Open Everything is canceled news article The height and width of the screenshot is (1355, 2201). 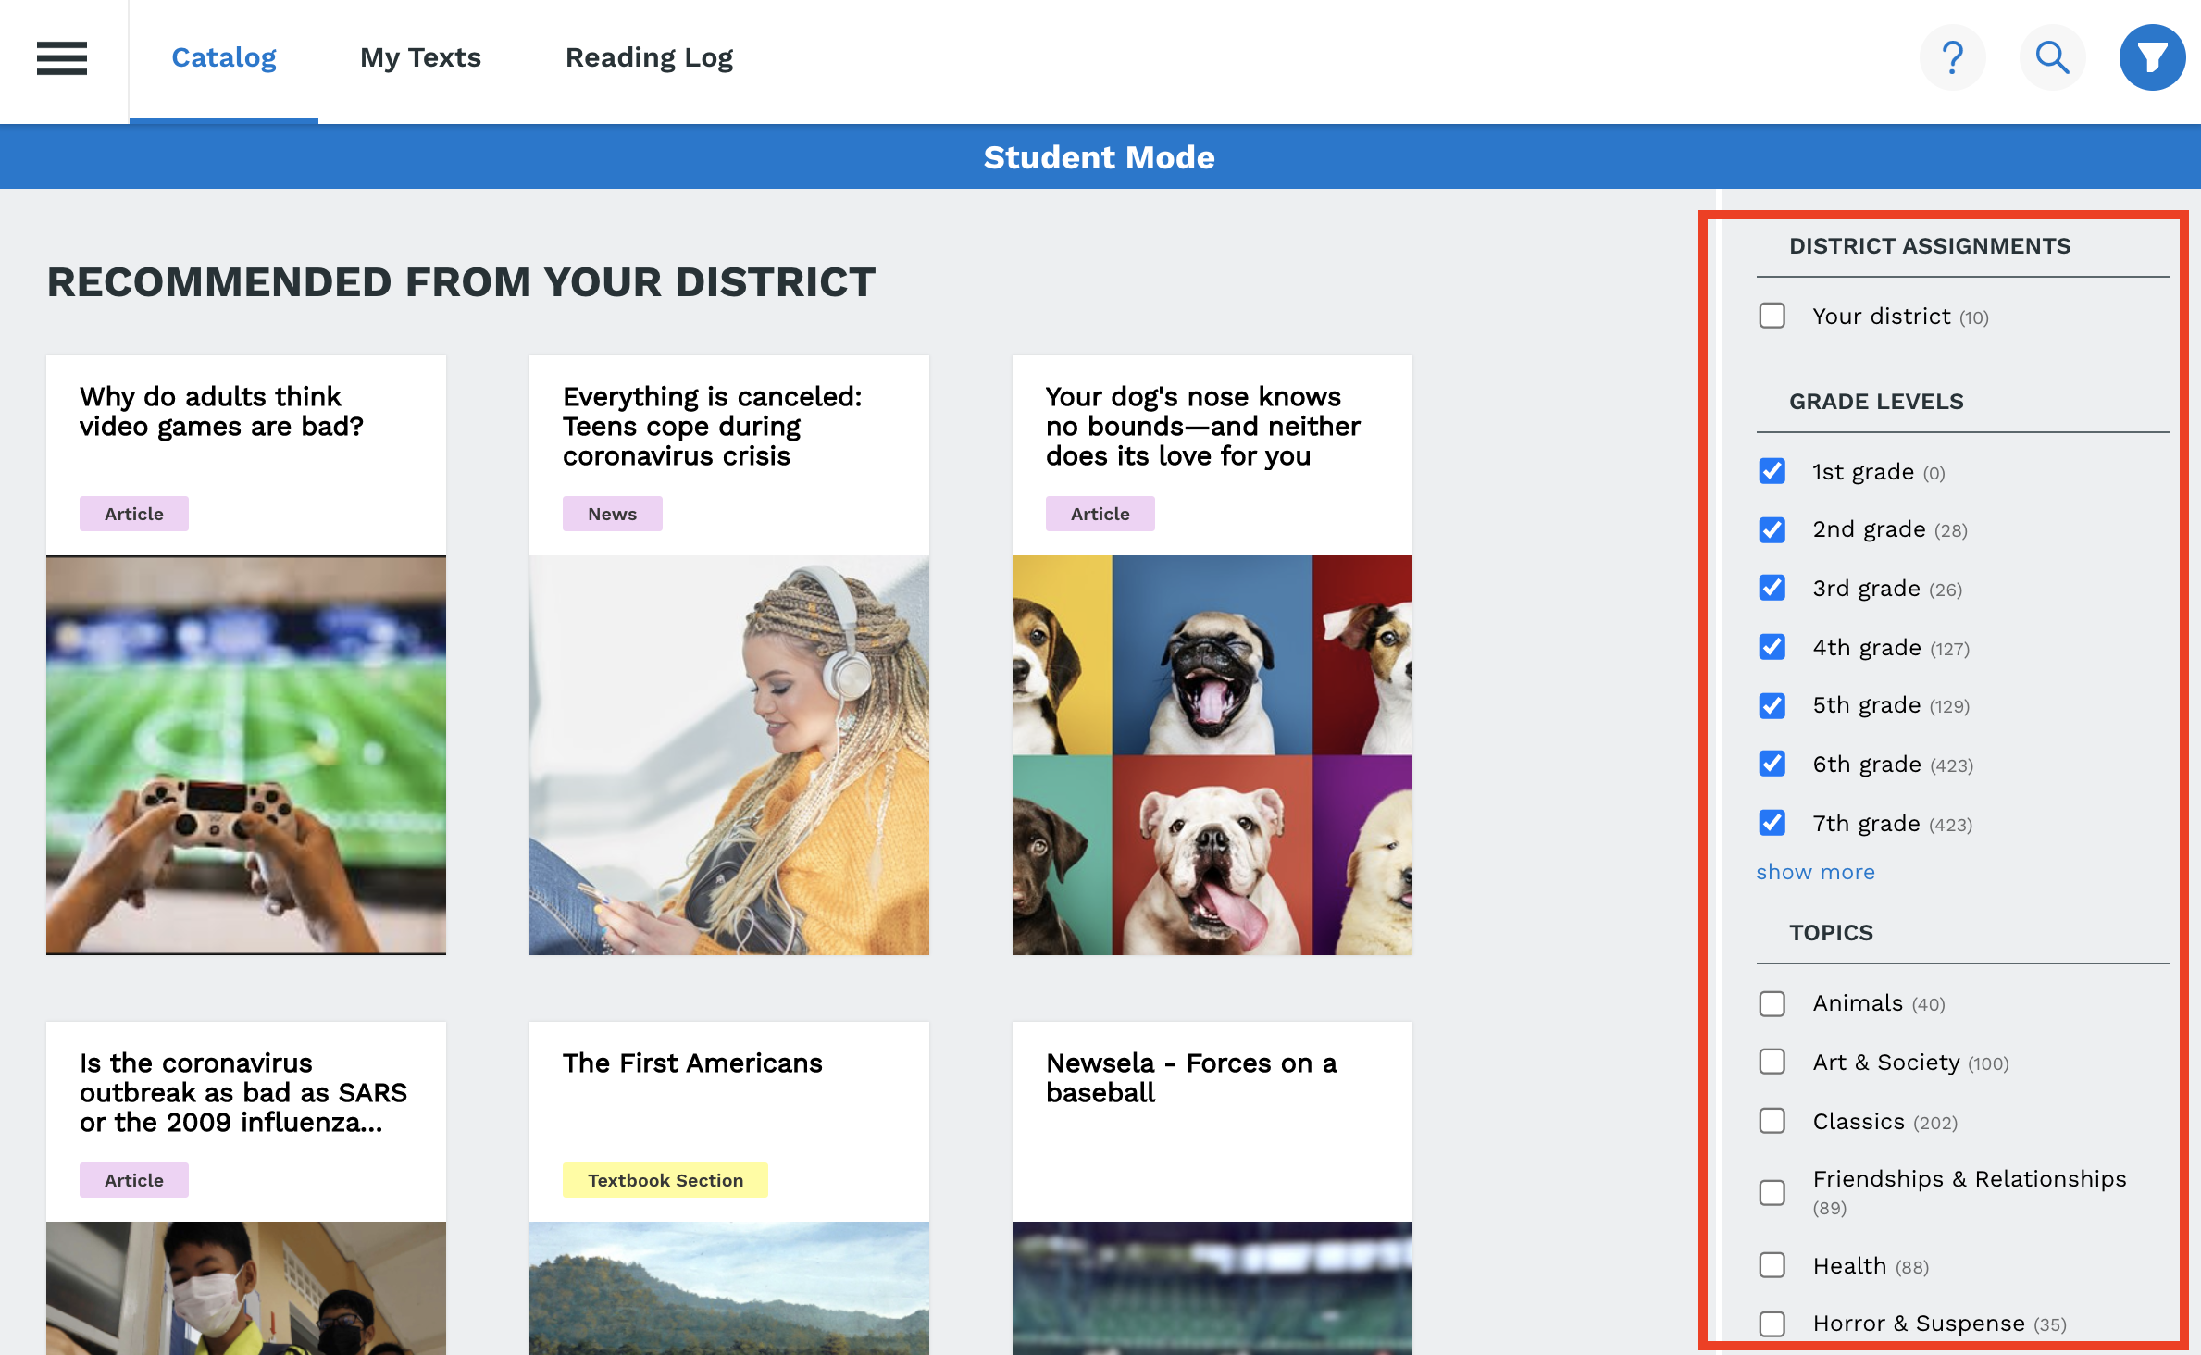point(712,426)
